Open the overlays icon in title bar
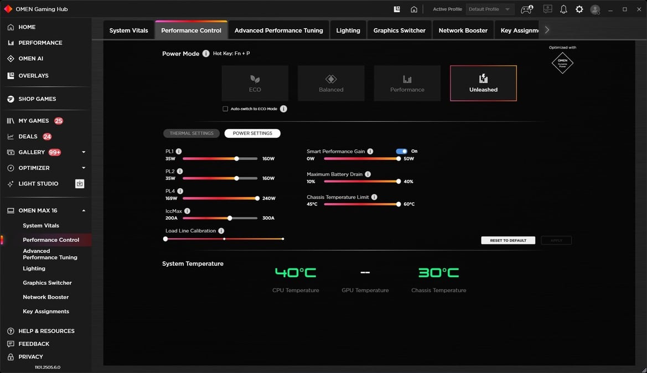The height and width of the screenshot is (373, 647). pyautogui.click(x=397, y=9)
